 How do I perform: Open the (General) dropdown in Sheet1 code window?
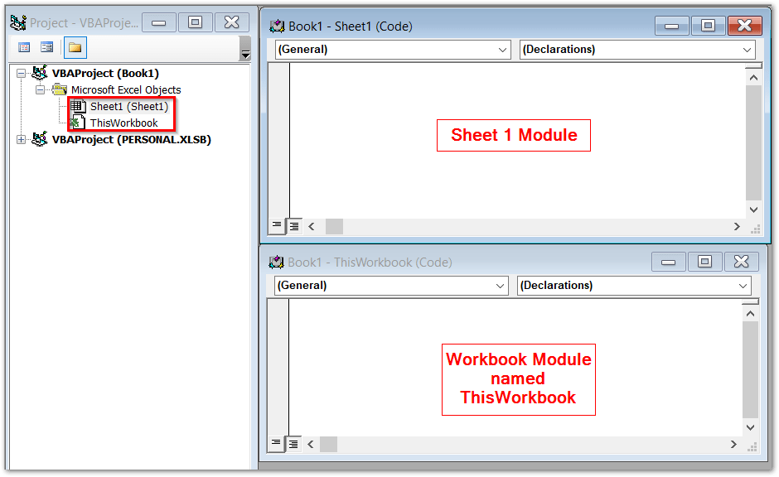504,49
